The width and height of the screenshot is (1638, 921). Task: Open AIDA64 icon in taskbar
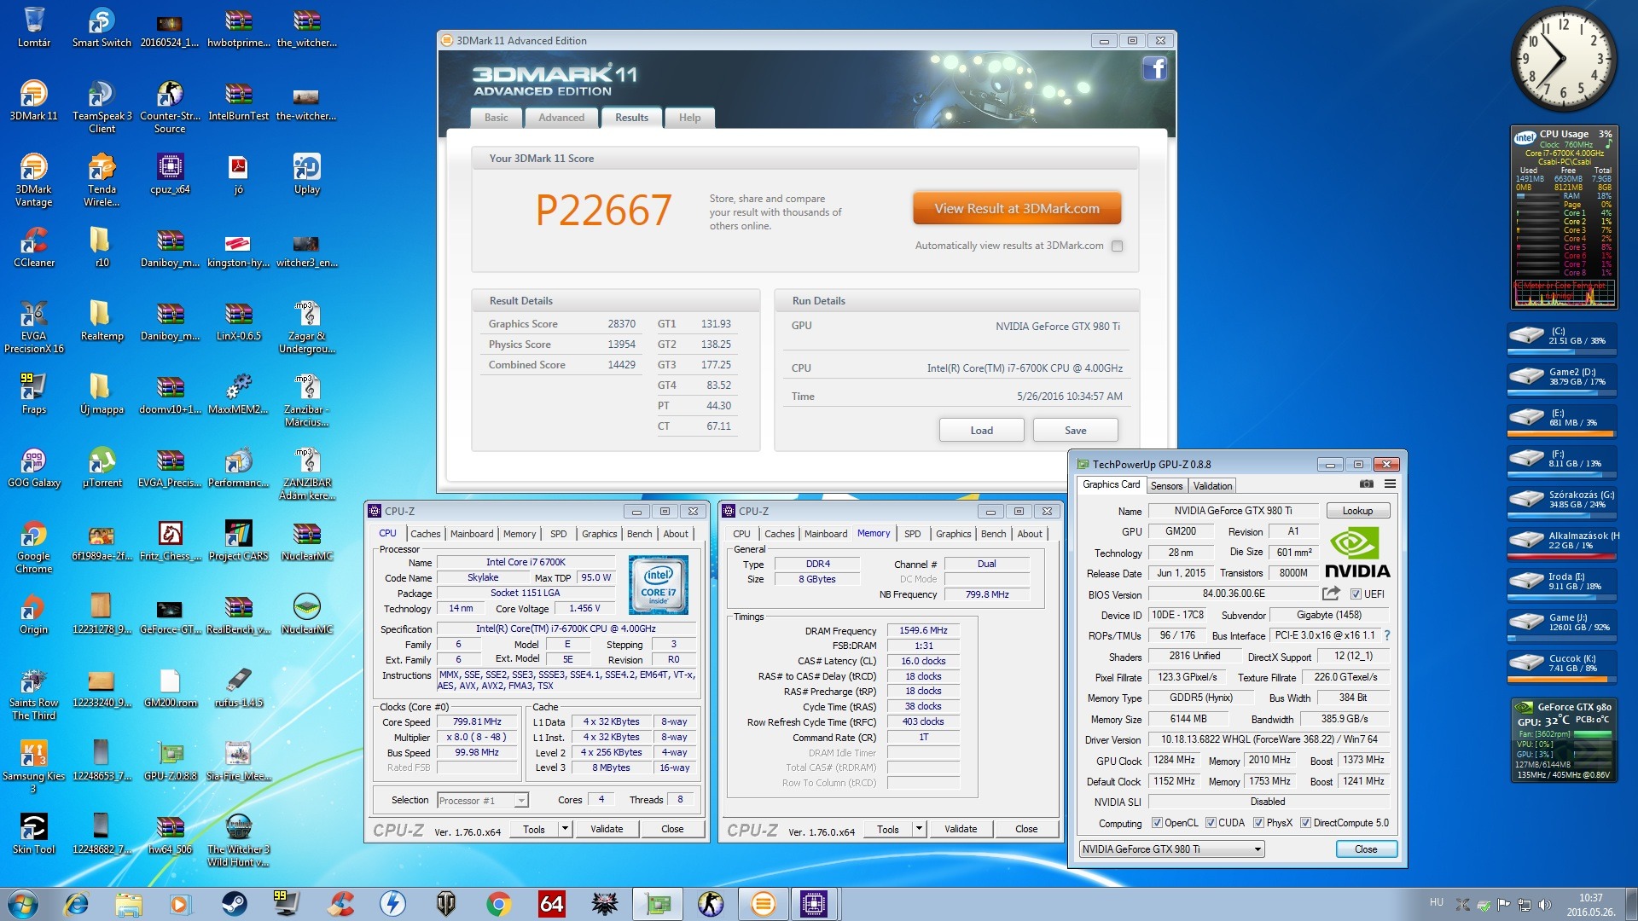pyautogui.click(x=551, y=904)
